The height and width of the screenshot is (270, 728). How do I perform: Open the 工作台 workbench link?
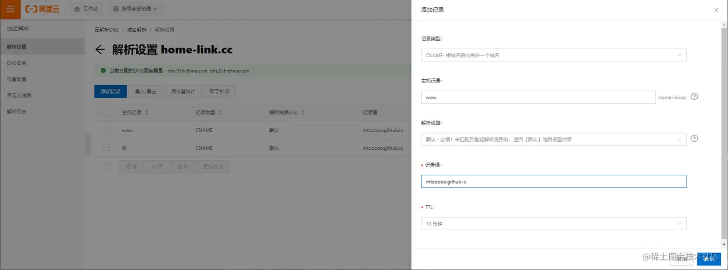coord(86,9)
